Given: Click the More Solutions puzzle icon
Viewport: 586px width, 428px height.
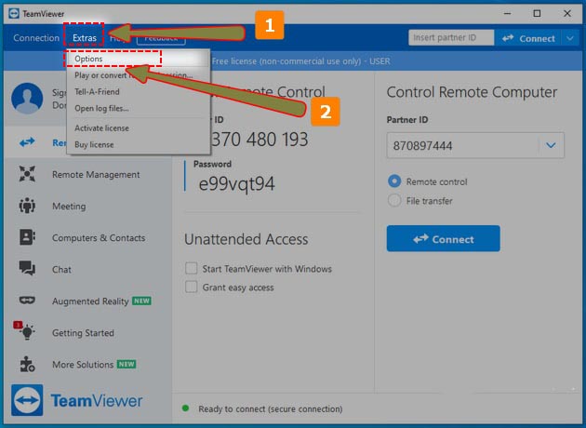Looking at the screenshot, I should [27, 364].
